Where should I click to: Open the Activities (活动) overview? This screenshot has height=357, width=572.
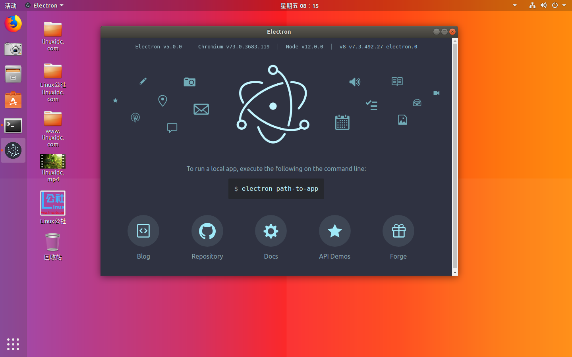[x=11, y=6]
